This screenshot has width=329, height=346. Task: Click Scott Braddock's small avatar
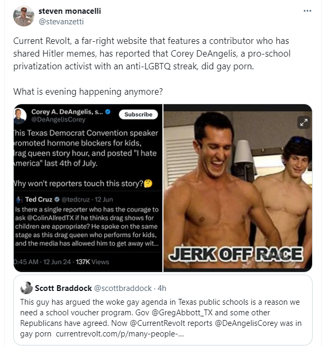26,288
